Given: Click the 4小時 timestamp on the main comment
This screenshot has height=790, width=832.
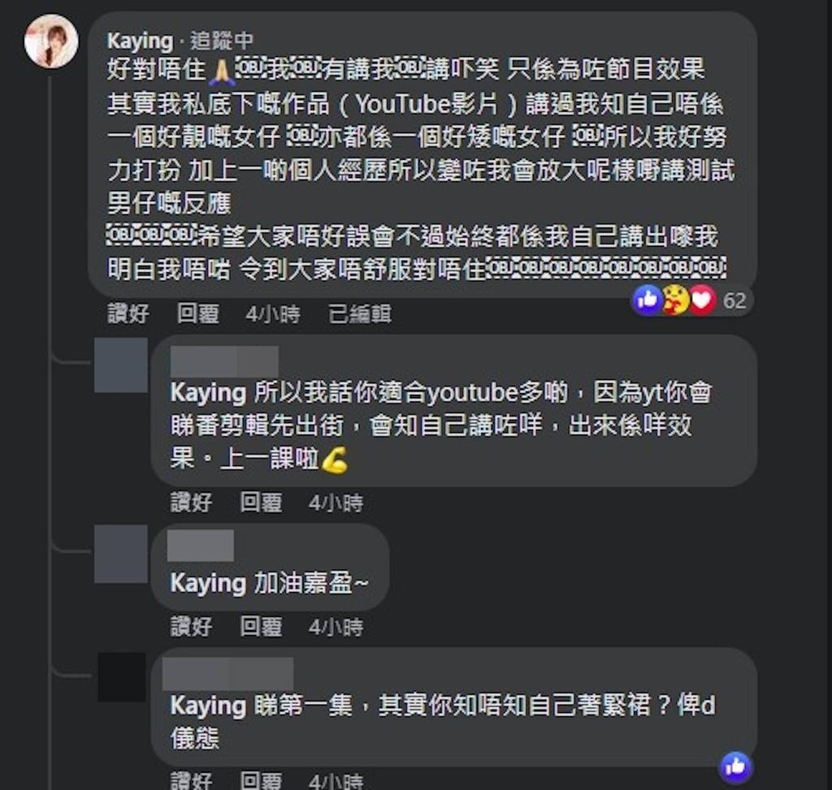Looking at the screenshot, I should tap(273, 314).
